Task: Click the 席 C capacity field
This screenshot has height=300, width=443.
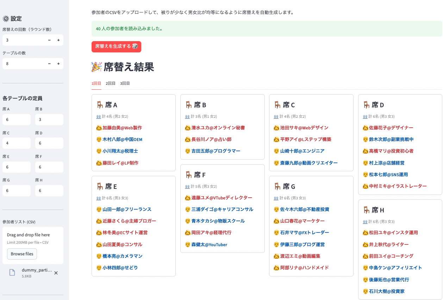Action: tap(17, 143)
